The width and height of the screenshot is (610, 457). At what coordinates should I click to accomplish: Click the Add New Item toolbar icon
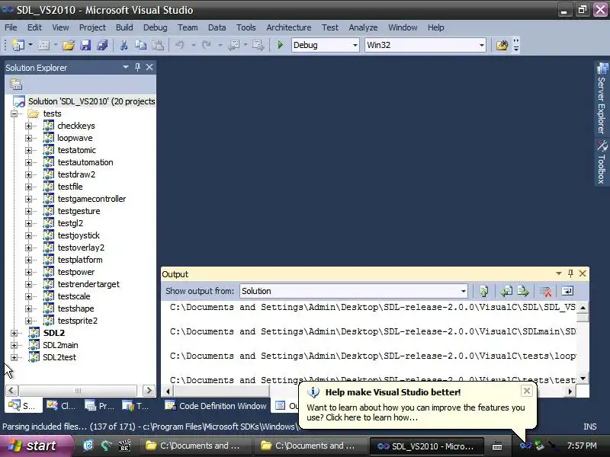43,45
